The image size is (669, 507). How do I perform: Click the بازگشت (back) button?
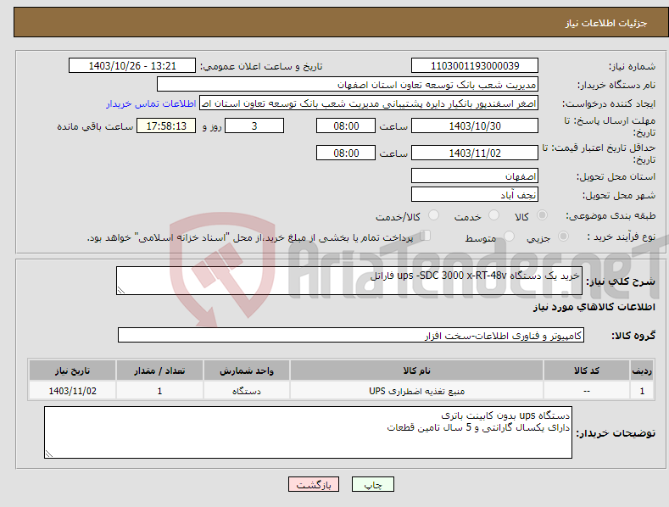[x=314, y=484]
